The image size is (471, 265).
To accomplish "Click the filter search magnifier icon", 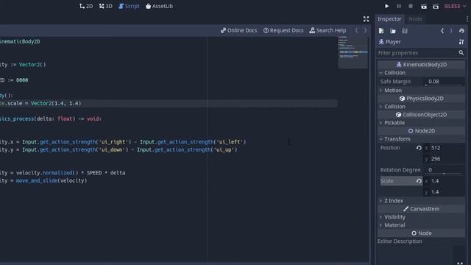I will click(461, 53).
